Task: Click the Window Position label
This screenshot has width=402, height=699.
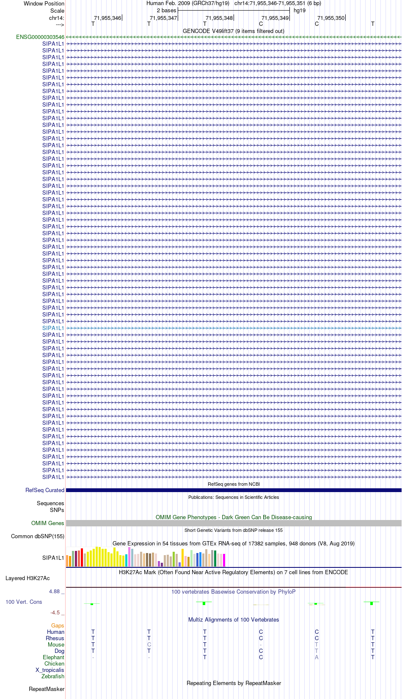Action: coord(44,4)
